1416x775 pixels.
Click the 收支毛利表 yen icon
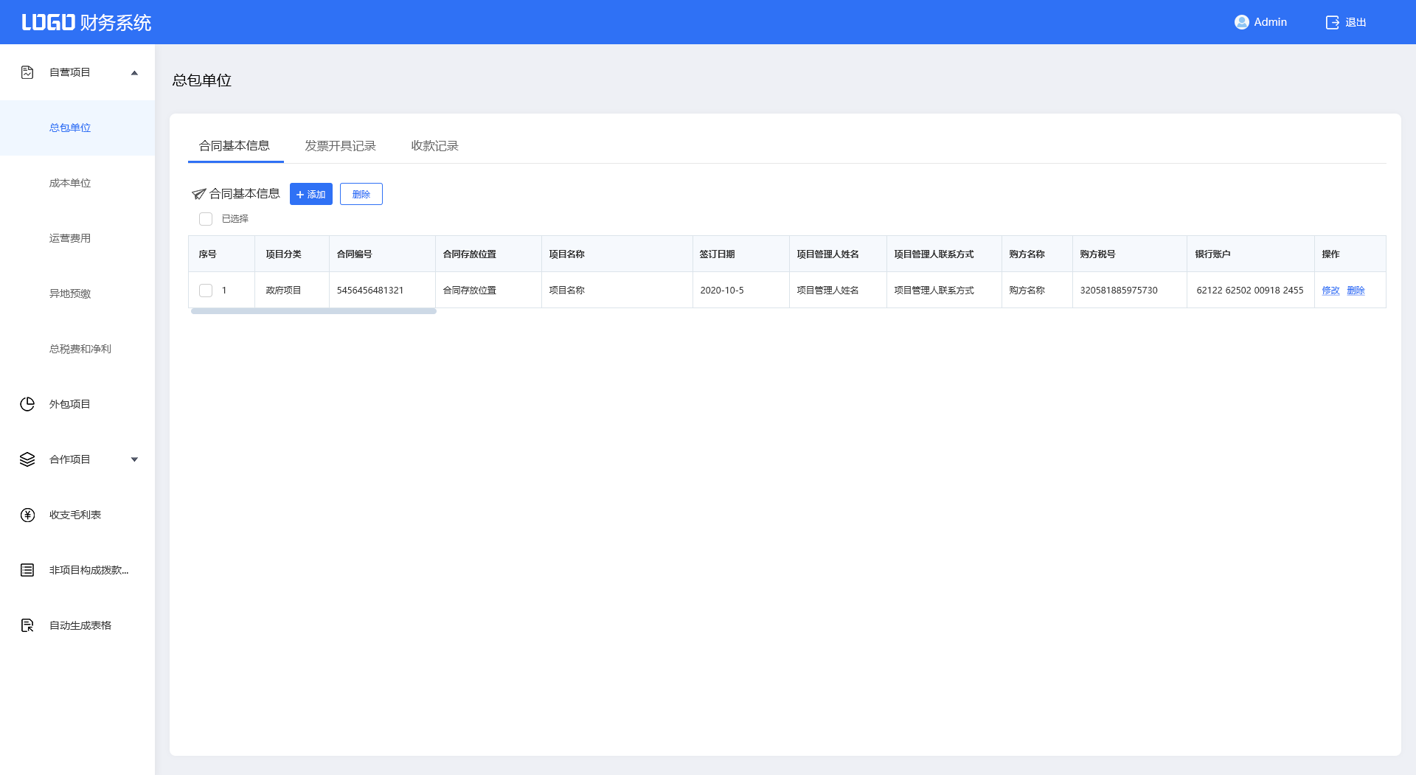pyautogui.click(x=27, y=515)
